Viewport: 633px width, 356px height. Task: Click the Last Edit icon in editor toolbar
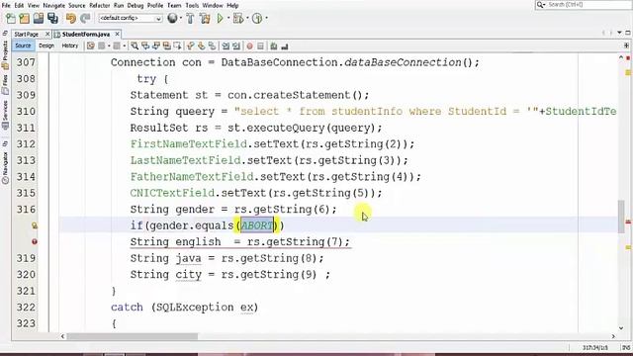(91, 46)
